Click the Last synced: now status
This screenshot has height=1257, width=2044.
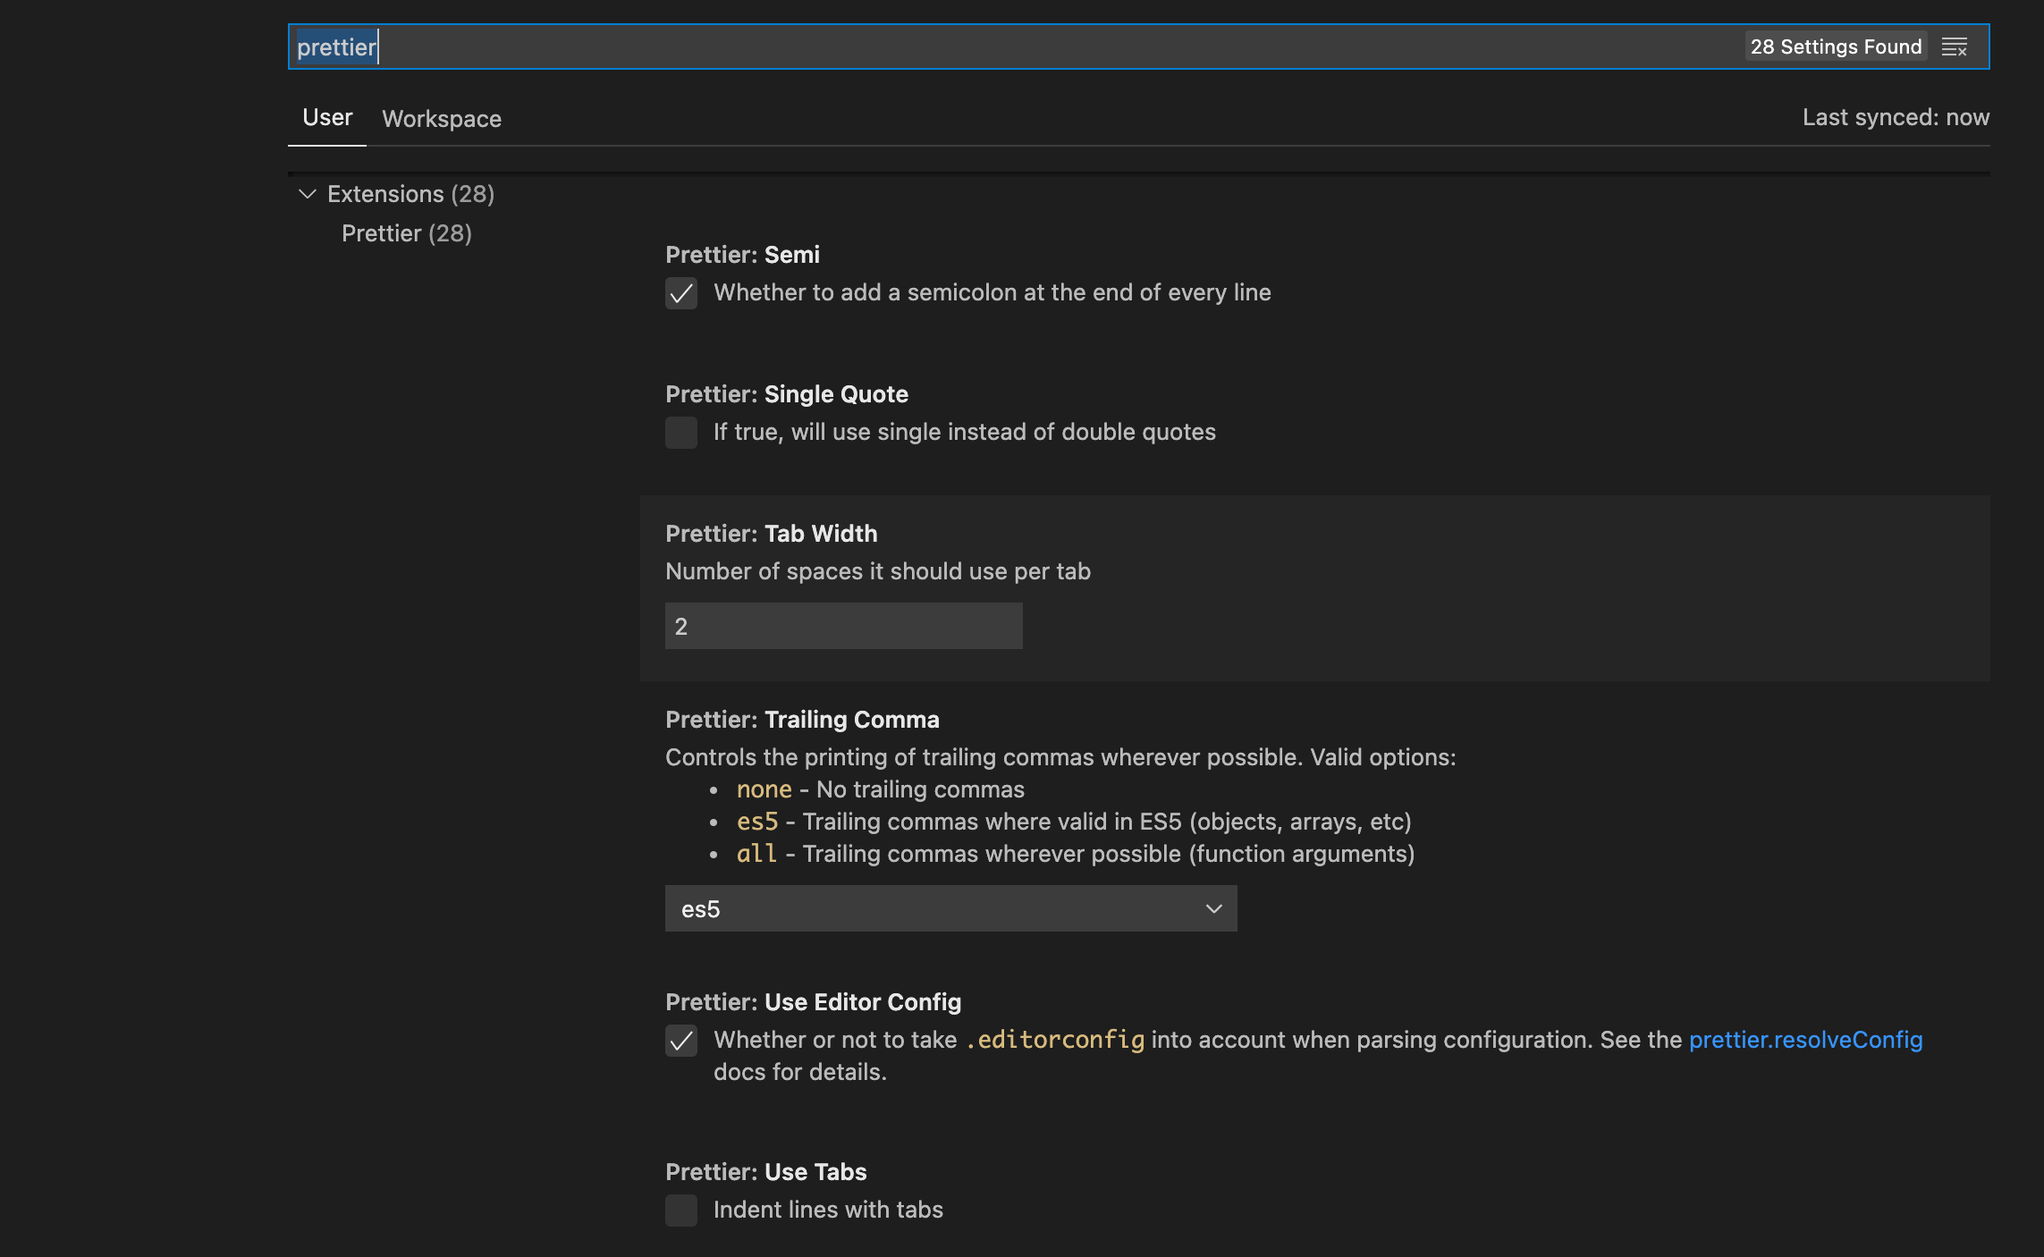point(1895,118)
